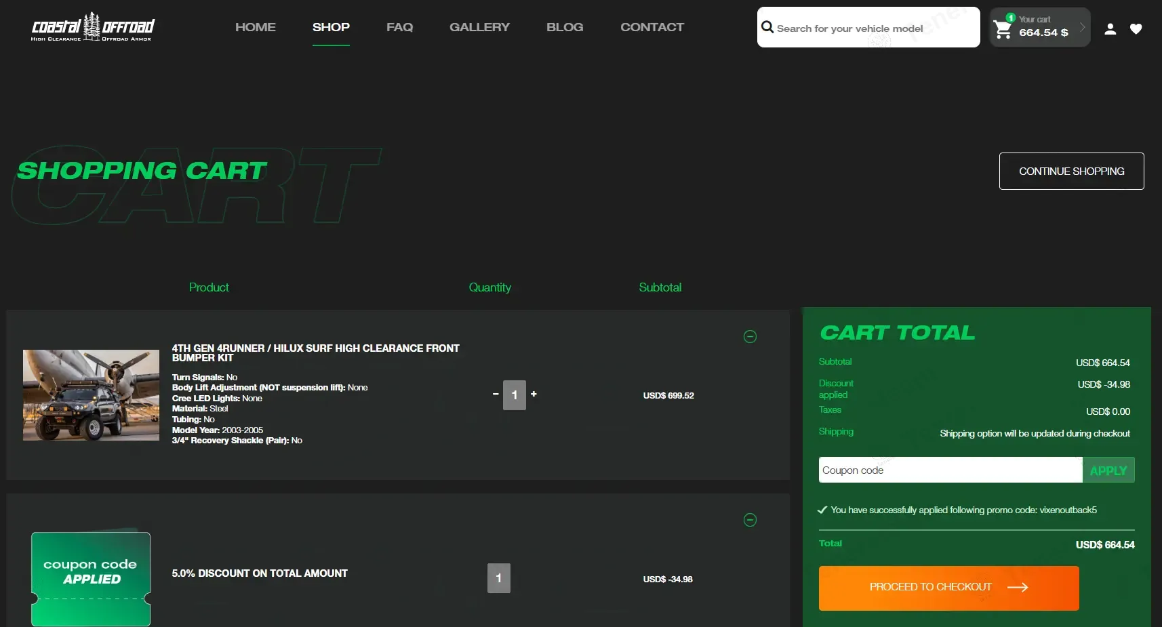Click the coupon code APPLIED image
The height and width of the screenshot is (627, 1162).
91,579
